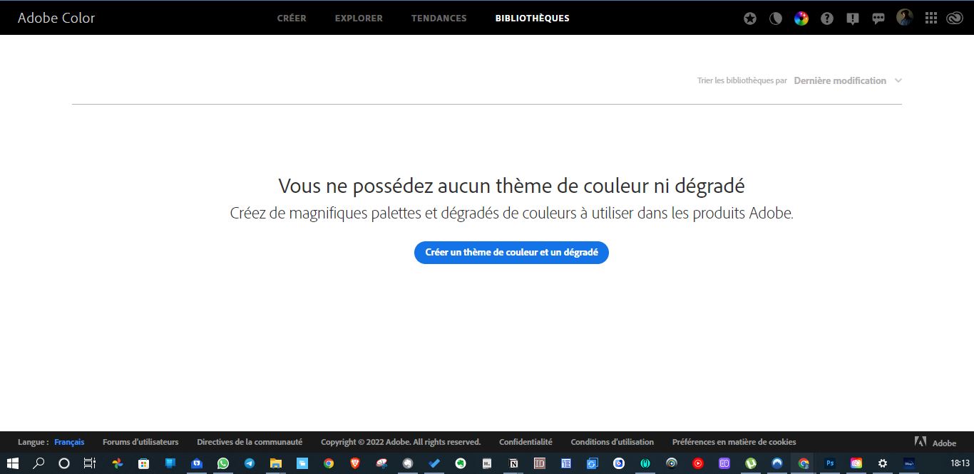
Task: Toggle dark mode with the moon icon
Action: [x=776, y=19]
